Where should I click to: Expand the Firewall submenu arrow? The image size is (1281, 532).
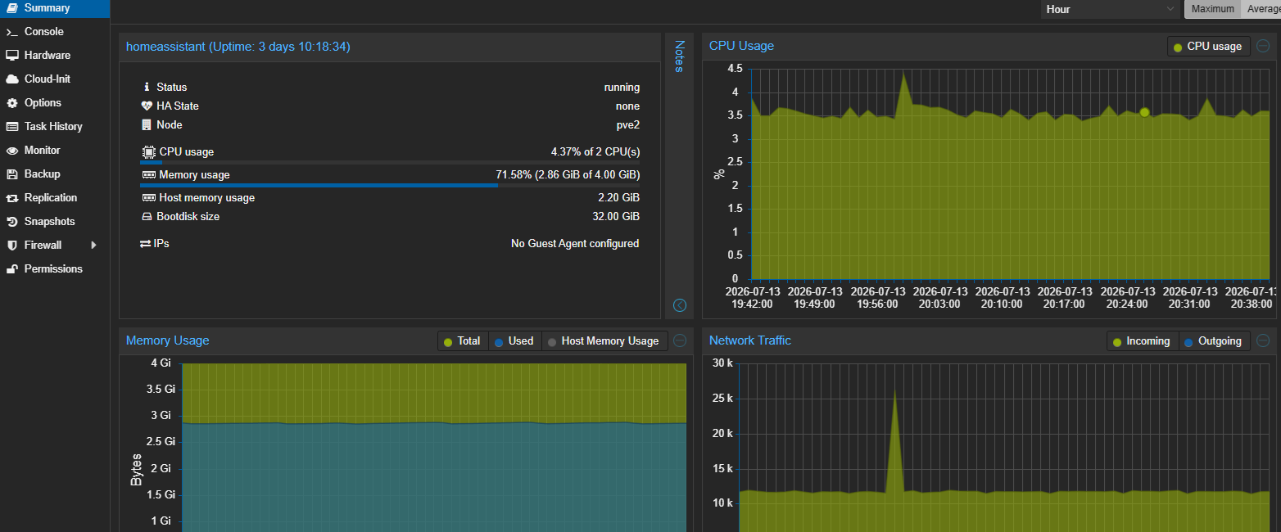pyautogui.click(x=93, y=246)
